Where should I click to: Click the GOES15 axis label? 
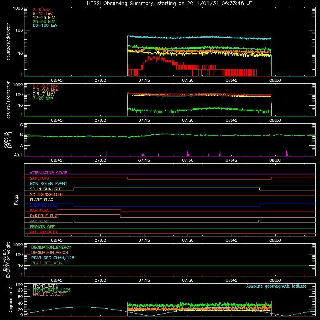coord(8,140)
